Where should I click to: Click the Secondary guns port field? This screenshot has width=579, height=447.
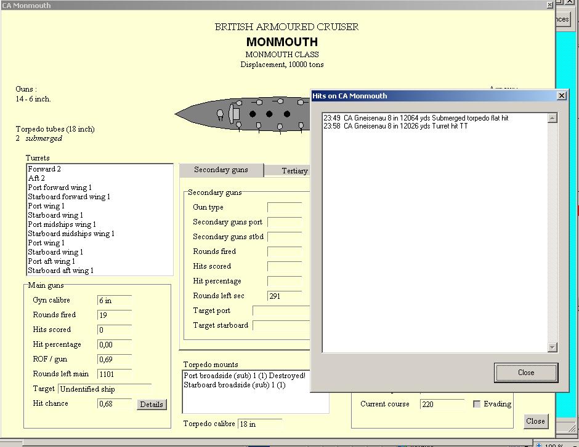(x=285, y=222)
